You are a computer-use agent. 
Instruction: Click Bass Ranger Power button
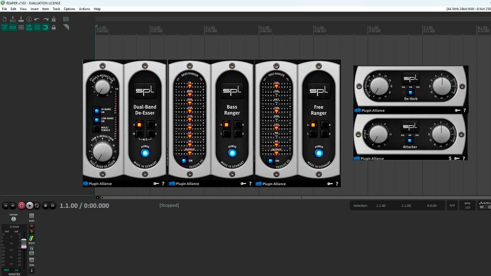[232, 153]
